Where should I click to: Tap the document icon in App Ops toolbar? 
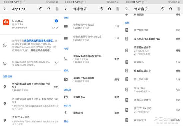point(57,9)
